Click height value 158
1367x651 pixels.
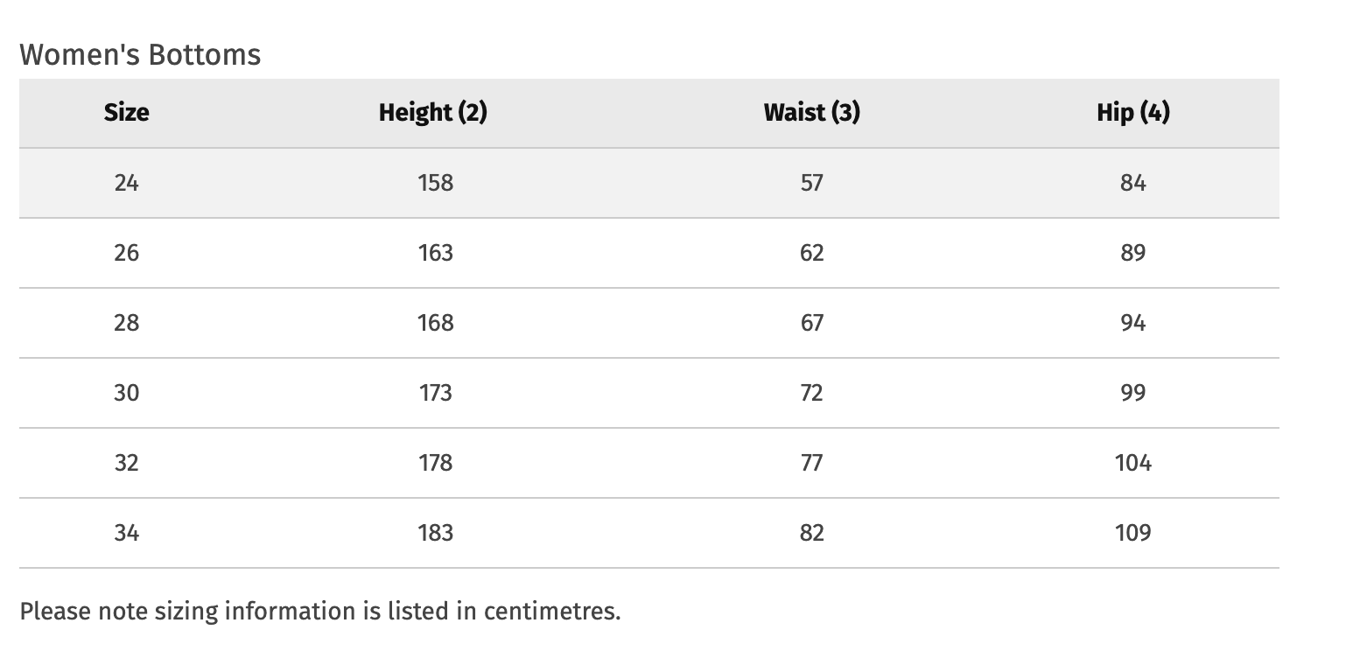[436, 183]
